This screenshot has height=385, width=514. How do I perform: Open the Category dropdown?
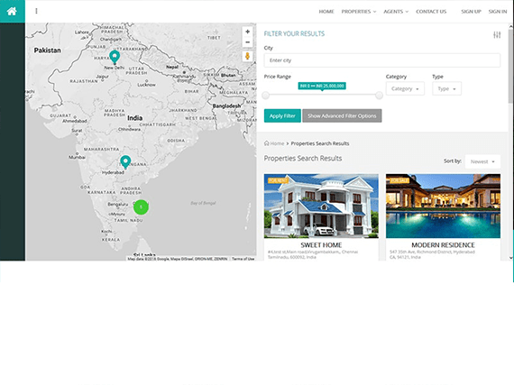point(405,88)
